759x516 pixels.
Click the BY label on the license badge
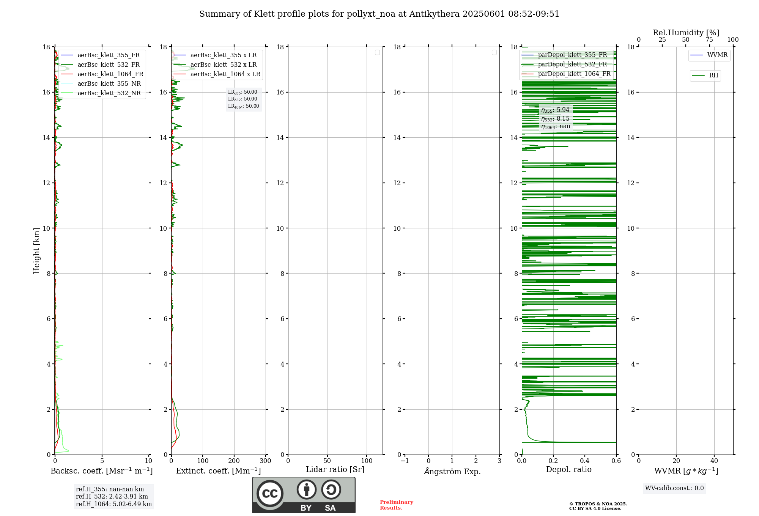pos(306,508)
